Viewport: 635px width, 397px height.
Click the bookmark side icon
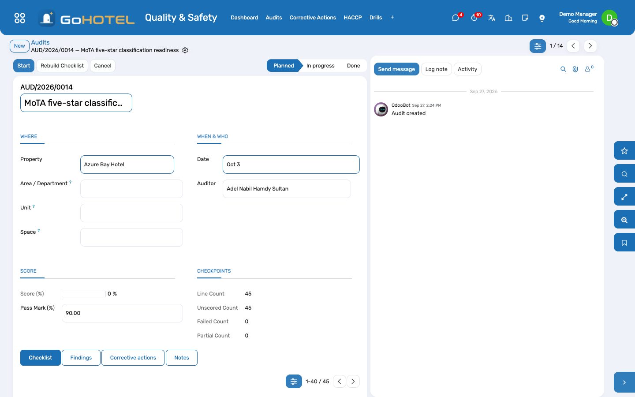[x=624, y=243]
